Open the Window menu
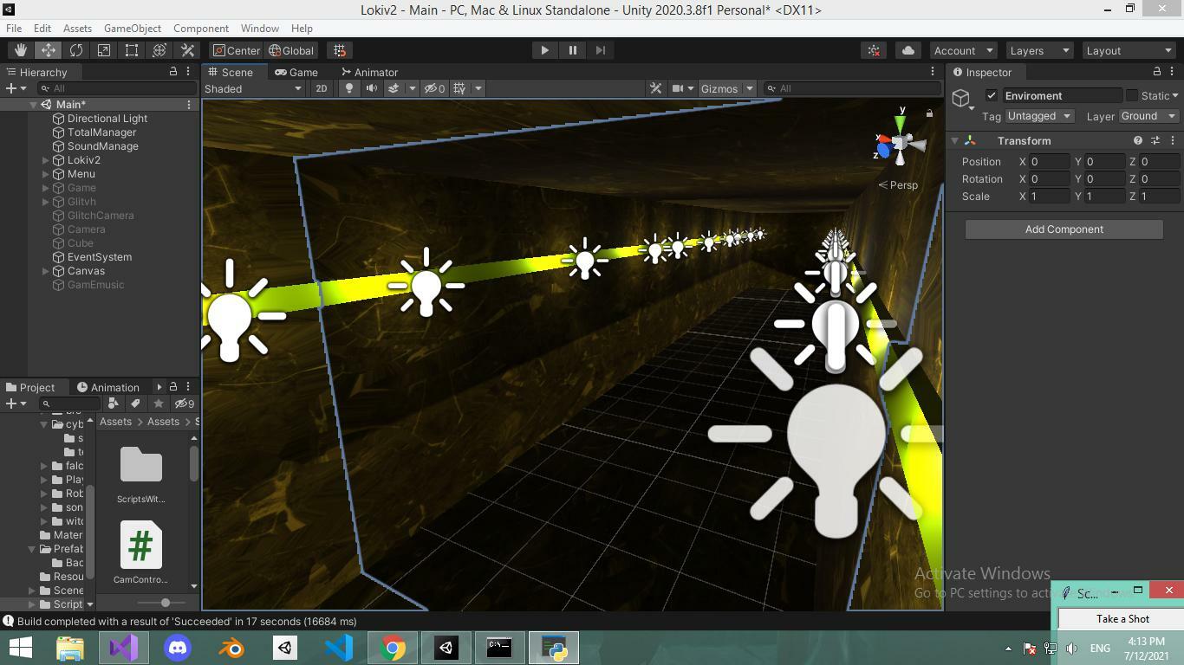Image resolution: width=1184 pixels, height=665 pixels. [x=259, y=29]
